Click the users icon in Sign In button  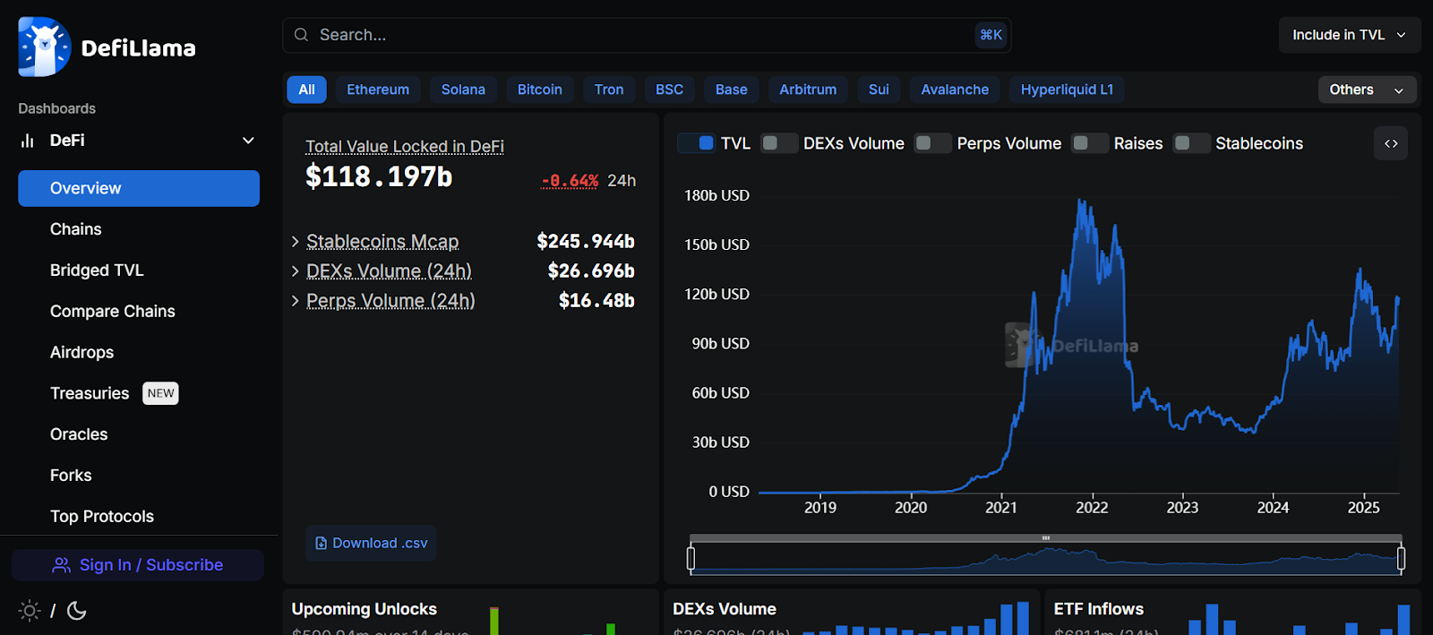(x=61, y=565)
